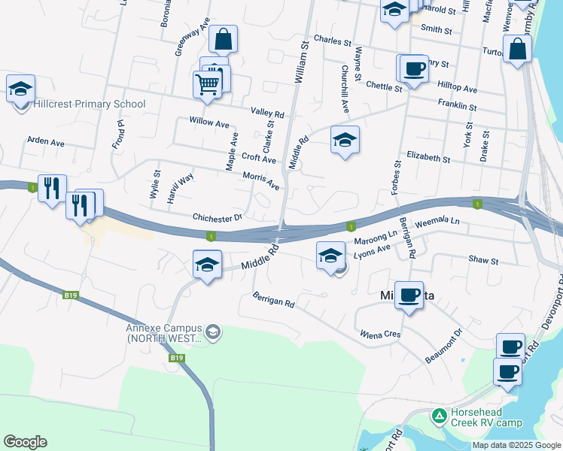Viewport: 563px width, 451px height.
Task: Select the cafe cup marker near Chettle St
Action: (x=414, y=69)
